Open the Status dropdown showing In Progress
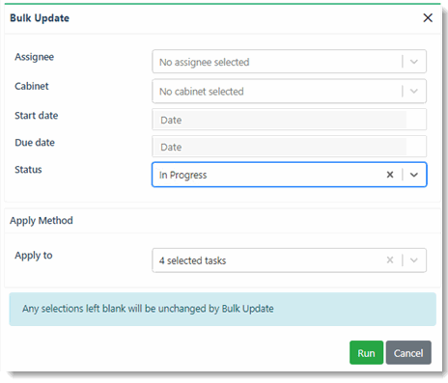The width and height of the screenshot is (448, 383). coord(289,175)
